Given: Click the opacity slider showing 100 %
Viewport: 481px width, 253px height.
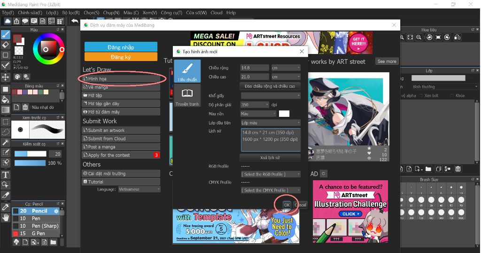Looking at the screenshot, I should coord(30,163).
